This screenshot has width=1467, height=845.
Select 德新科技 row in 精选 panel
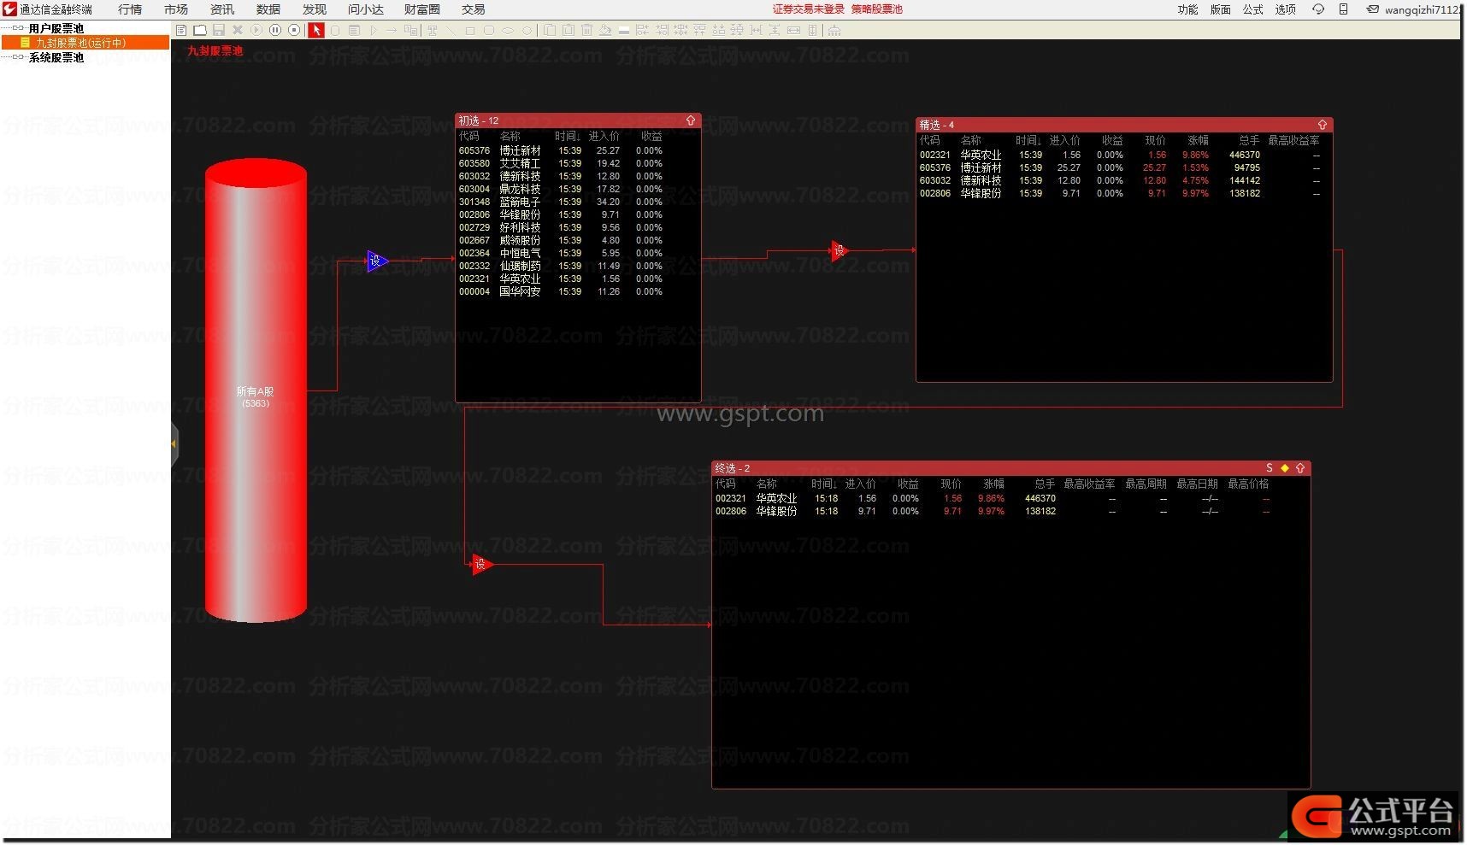(x=1124, y=180)
